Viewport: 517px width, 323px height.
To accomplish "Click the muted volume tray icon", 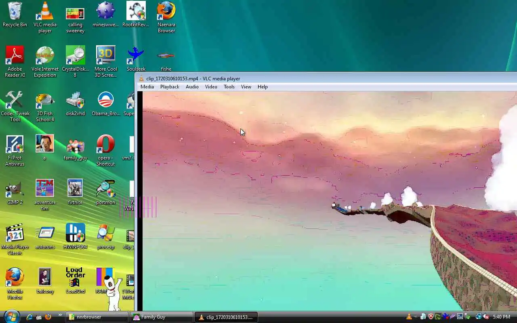I will click(486, 317).
